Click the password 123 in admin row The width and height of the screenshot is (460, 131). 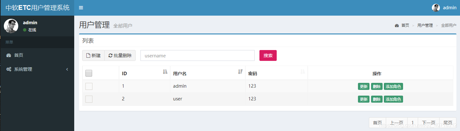(252, 86)
